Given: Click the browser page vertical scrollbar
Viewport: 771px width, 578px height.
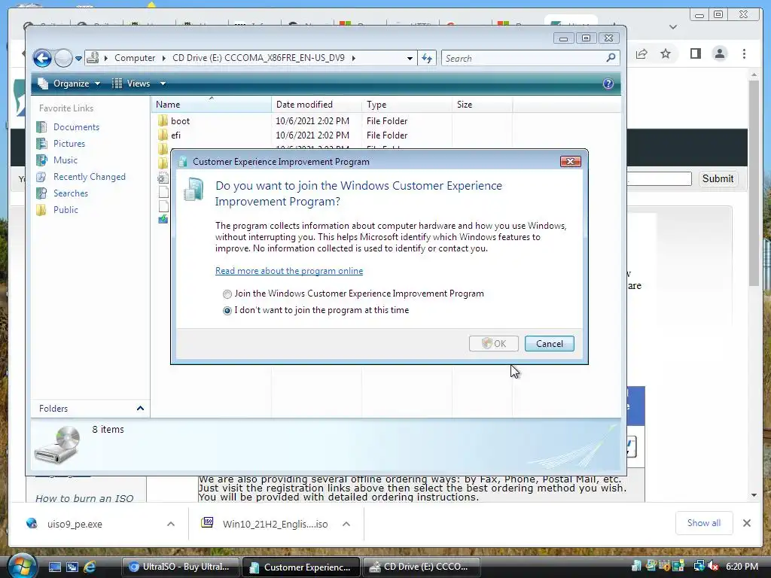Looking at the screenshot, I should point(754,183).
